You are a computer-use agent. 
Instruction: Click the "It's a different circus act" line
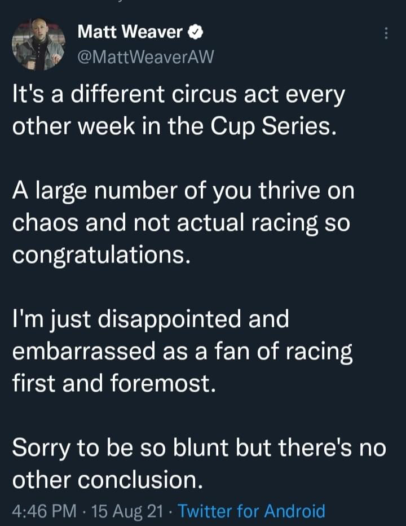[x=178, y=95]
